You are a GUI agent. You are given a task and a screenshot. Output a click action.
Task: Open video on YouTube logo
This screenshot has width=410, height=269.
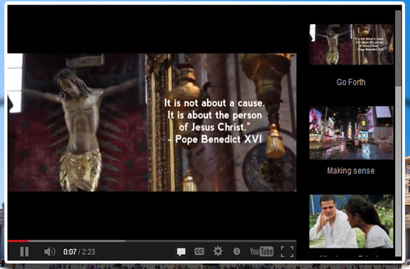261,252
